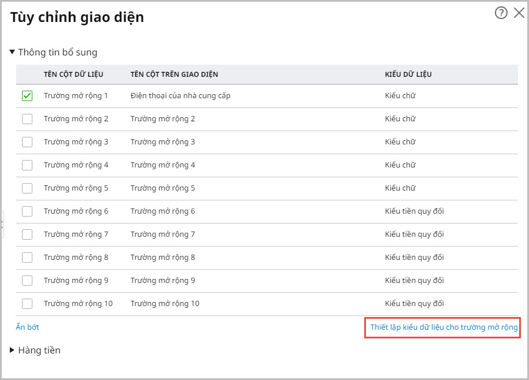The image size is (529, 380).
Task: Enable the Trường mở rộng 2 checkbox
Action: point(27,119)
